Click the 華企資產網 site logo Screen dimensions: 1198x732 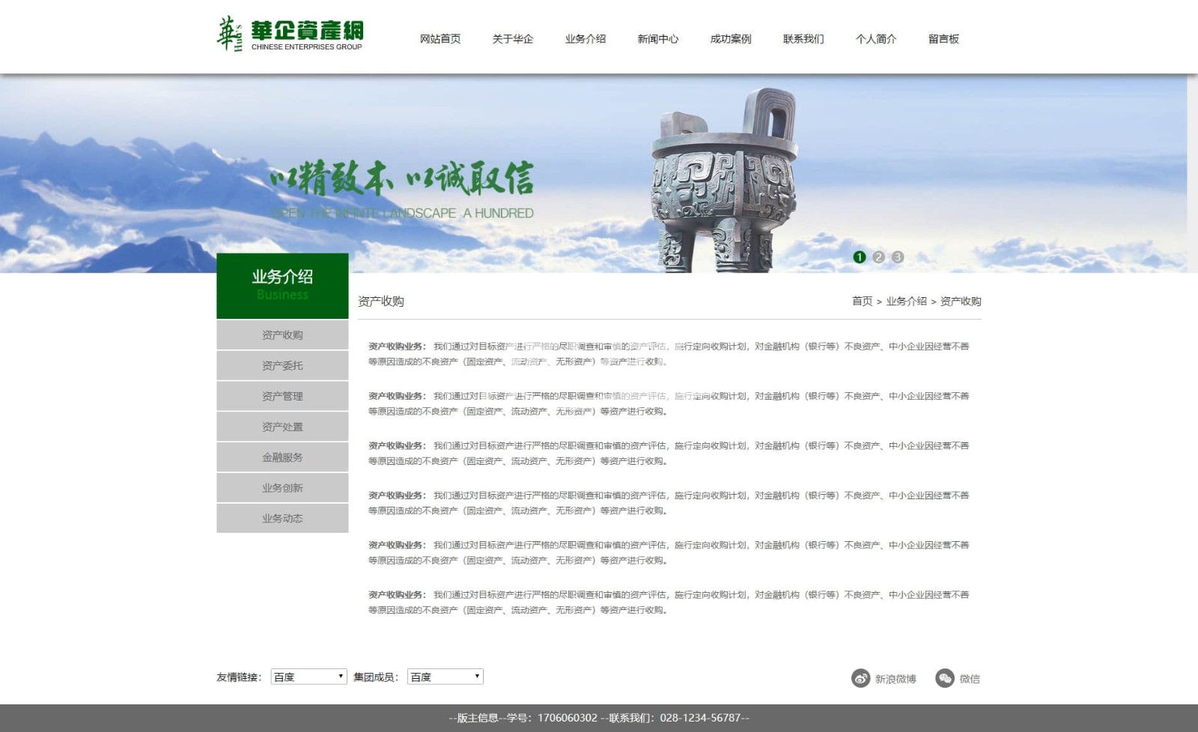(x=291, y=35)
